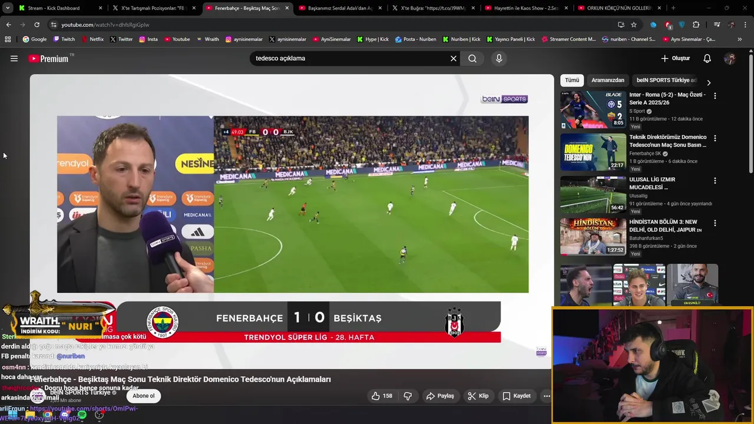
Task: Open the Yayıncı Paneli | Kick bookmark
Action: point(510,39)
